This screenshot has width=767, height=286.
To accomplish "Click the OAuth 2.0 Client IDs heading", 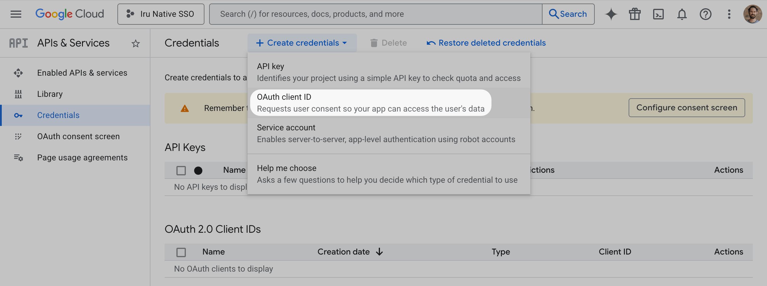I will pos(213,229).
